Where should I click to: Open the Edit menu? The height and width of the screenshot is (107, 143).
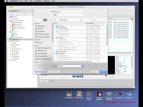tap(26, 1)
